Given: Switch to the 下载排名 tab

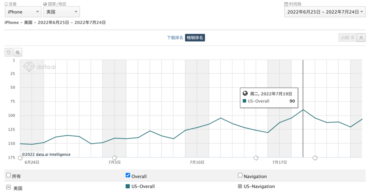Looking at the screenshot, I should (x=175, y=38).
